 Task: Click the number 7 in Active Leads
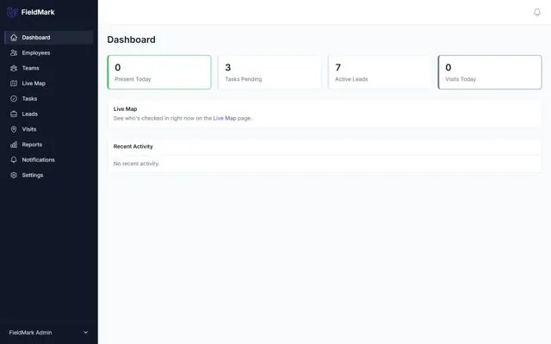[x=338, y=67]
